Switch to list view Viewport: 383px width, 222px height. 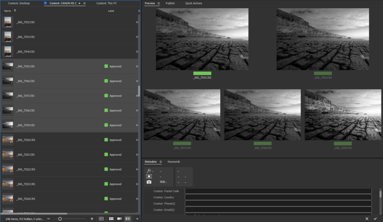(128, 219)
